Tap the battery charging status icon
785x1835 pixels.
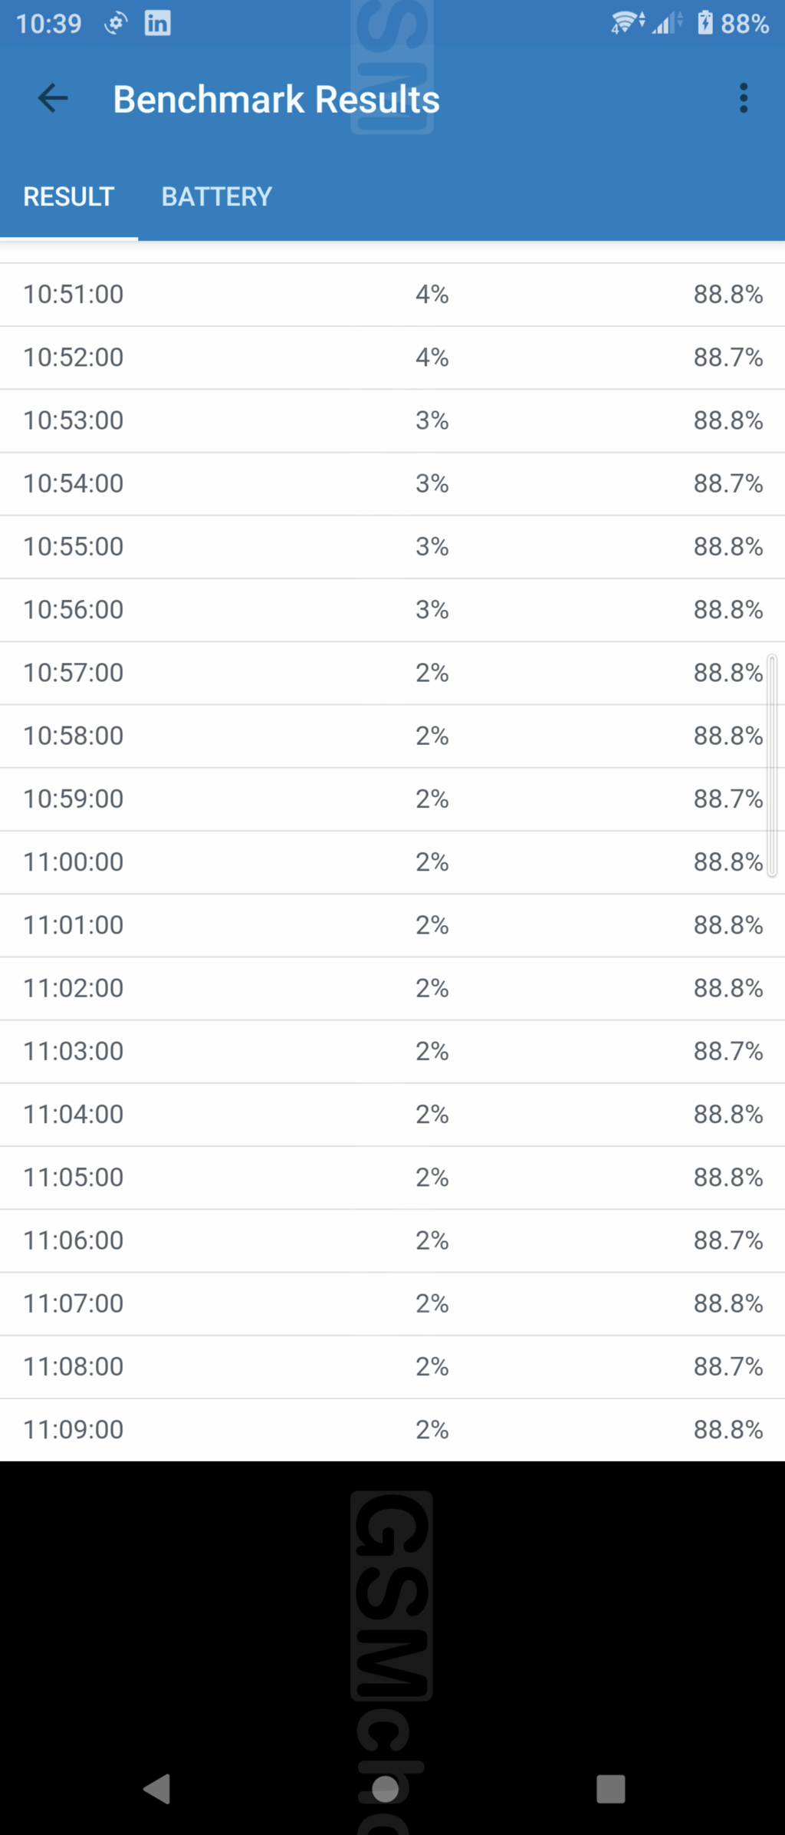[x=705, y=23]
